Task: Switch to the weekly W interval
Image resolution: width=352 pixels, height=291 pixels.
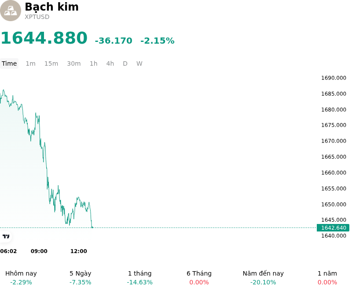Action: [139, 63]
